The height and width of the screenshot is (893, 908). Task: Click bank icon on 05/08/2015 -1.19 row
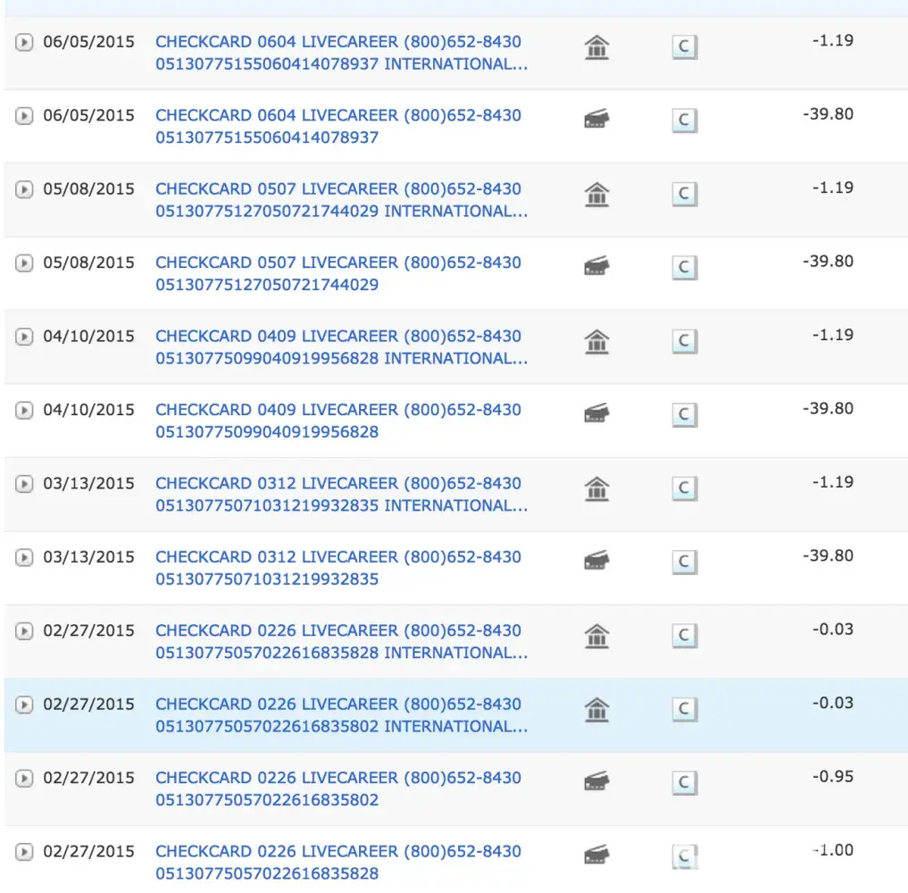coord(596,195)
